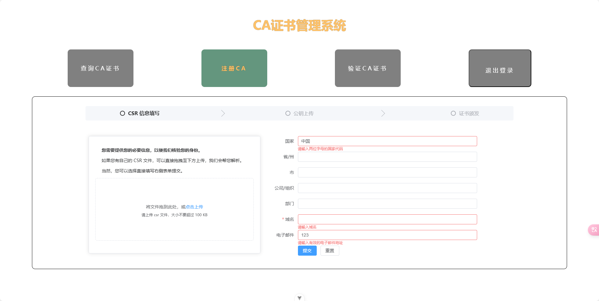599x301 pixels.
Task: Click the 点击上传 link
Action: [194, 207]
